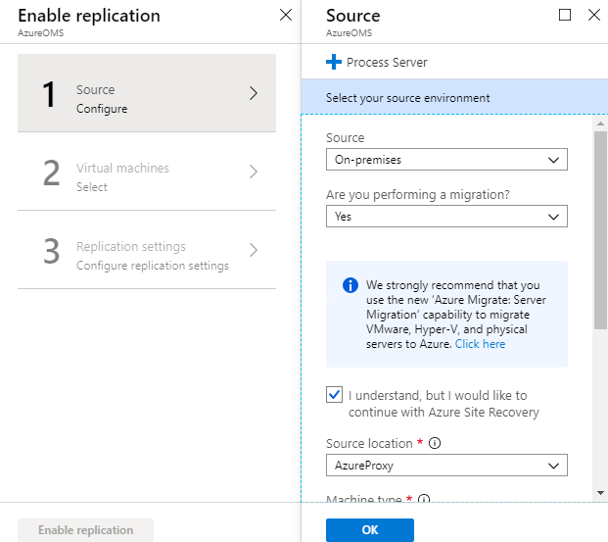
Task: Maximize the Source panel
Action: [565, 15]
